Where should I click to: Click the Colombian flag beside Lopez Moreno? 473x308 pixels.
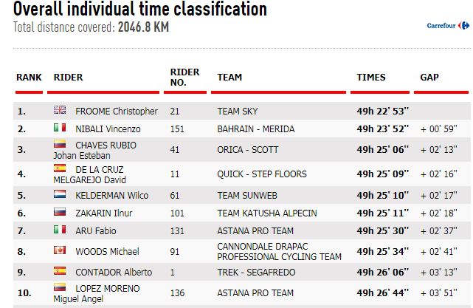tap(60, 287)
